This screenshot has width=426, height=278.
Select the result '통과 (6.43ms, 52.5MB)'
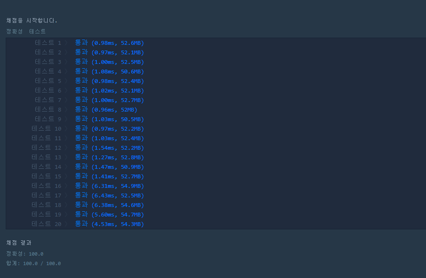click(x=110, y=196)
